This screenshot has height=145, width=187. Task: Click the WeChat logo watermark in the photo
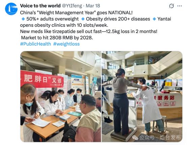pos(135,138)
